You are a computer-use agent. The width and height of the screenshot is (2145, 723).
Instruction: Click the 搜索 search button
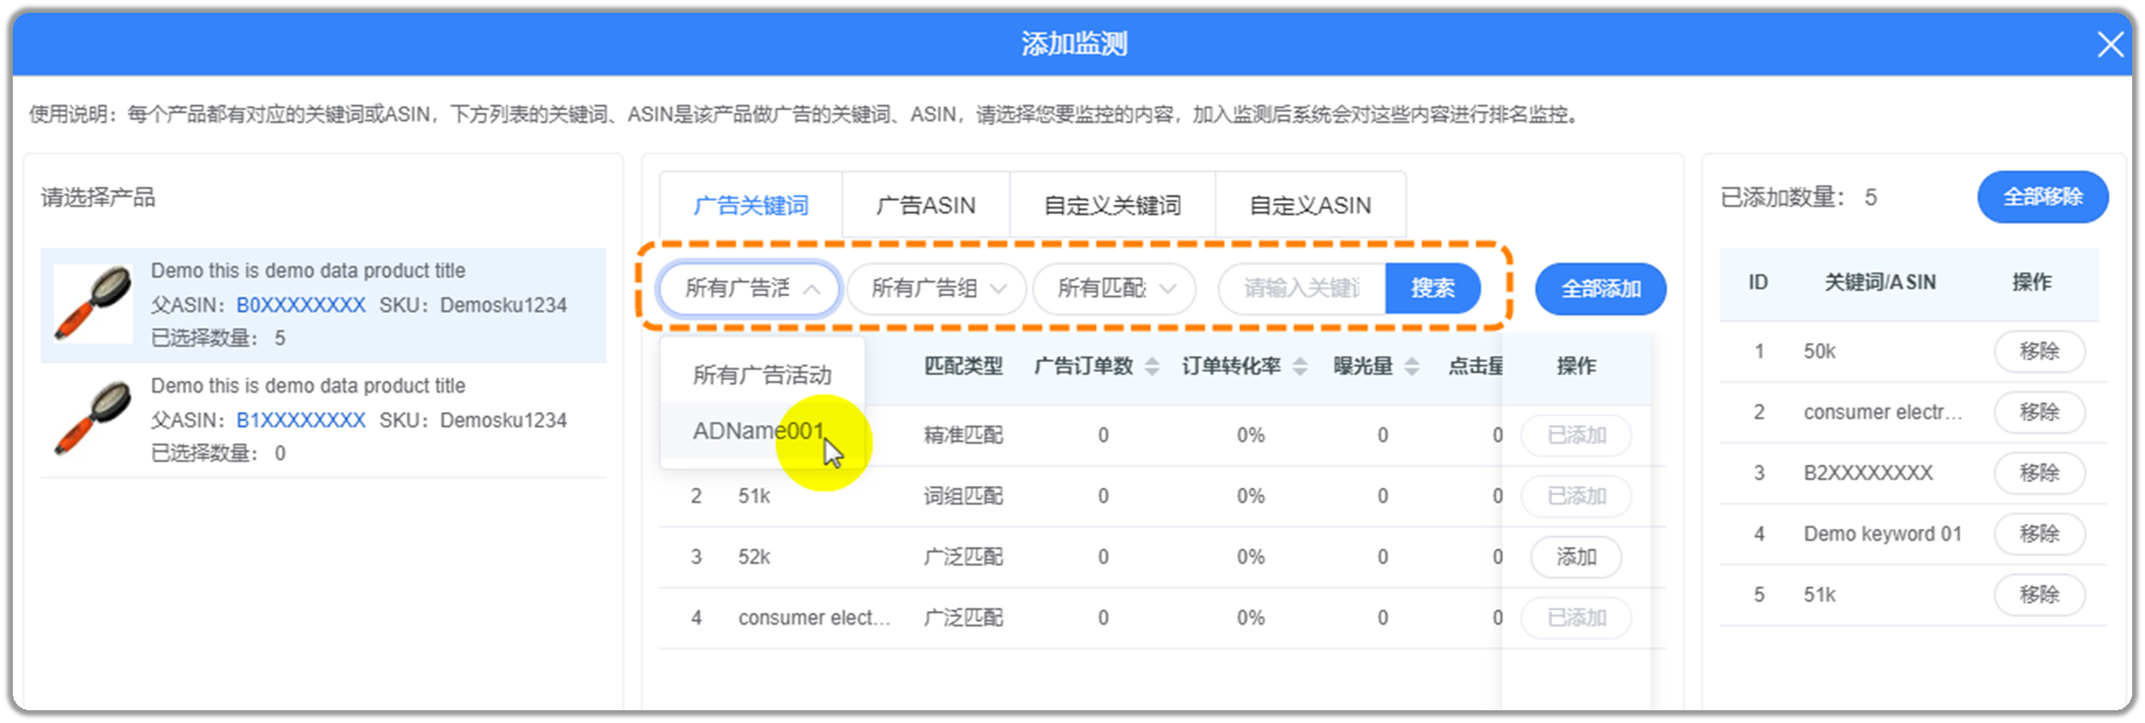[x=1432, y=289]
